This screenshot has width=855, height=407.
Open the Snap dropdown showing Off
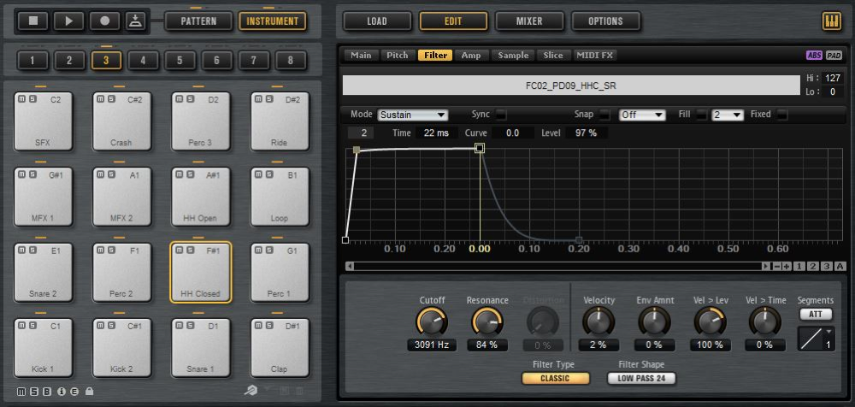pyautogui.click(x=643, y=115)
